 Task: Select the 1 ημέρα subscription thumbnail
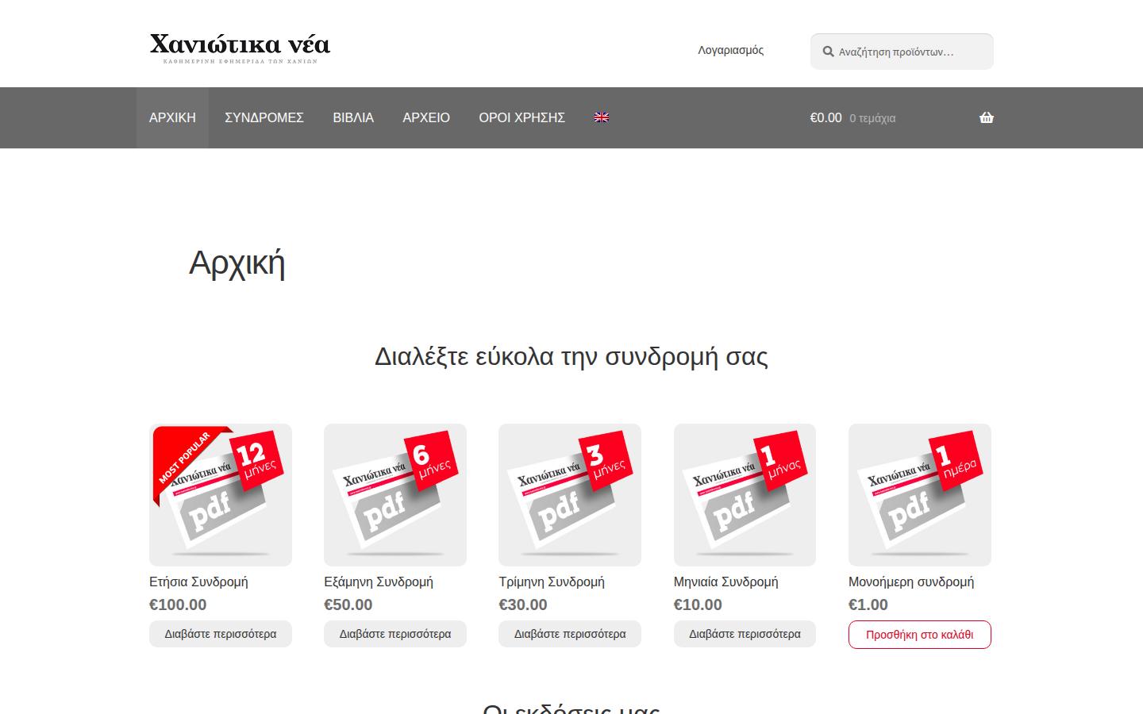point(920,495)
